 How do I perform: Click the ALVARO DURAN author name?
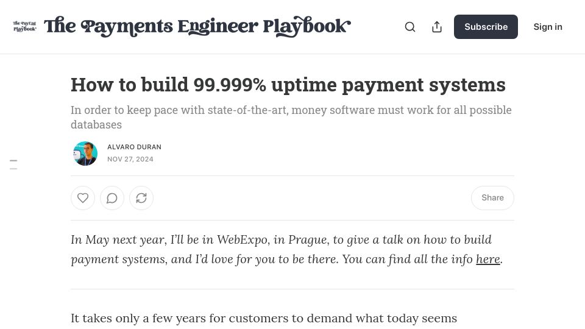pos(134,147)
